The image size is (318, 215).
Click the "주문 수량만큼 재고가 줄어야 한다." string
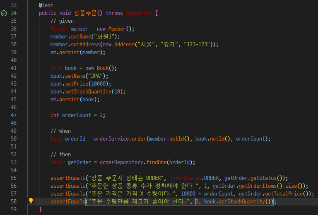point(139,201)
